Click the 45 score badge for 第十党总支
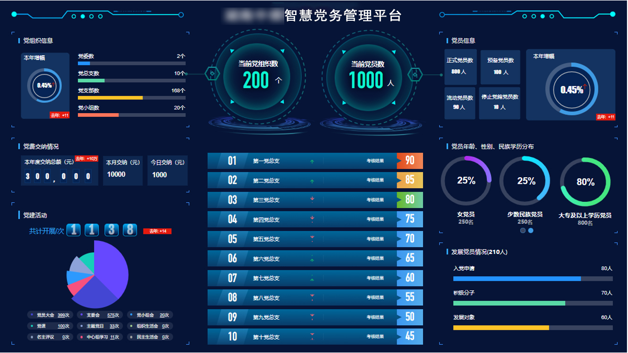The image size is (628, 353). (410, 337)
